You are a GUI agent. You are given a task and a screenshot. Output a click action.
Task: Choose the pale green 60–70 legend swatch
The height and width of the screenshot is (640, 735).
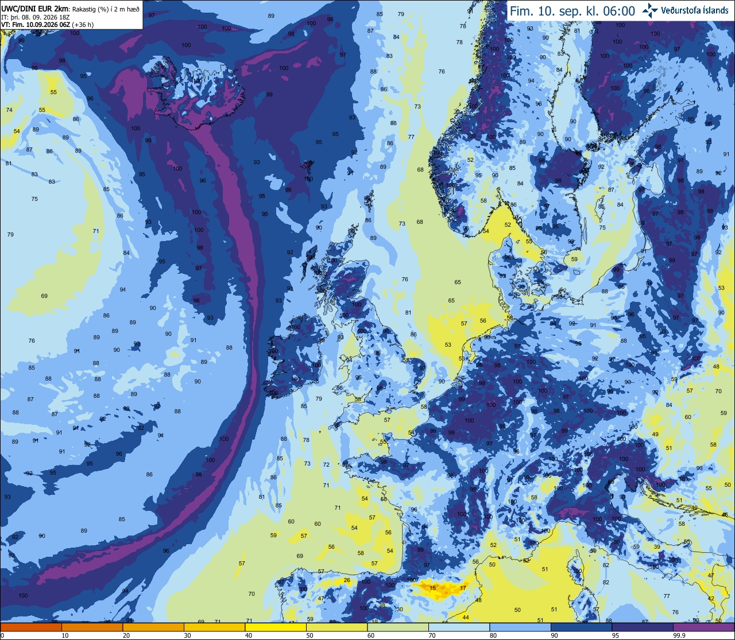tap(397, 627)
